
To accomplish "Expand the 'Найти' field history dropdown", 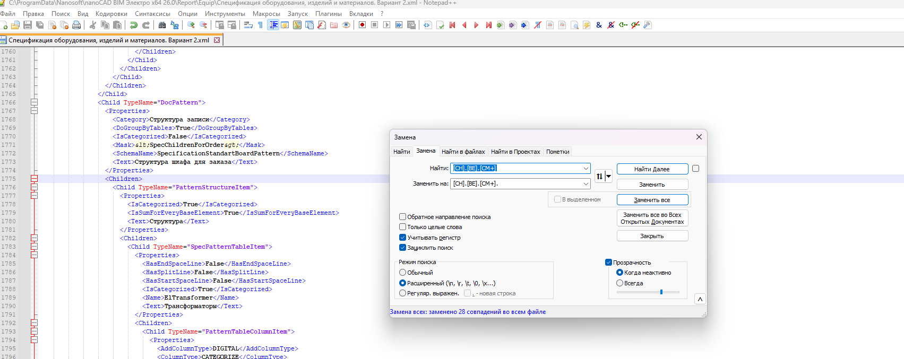I will pos(586,169).
